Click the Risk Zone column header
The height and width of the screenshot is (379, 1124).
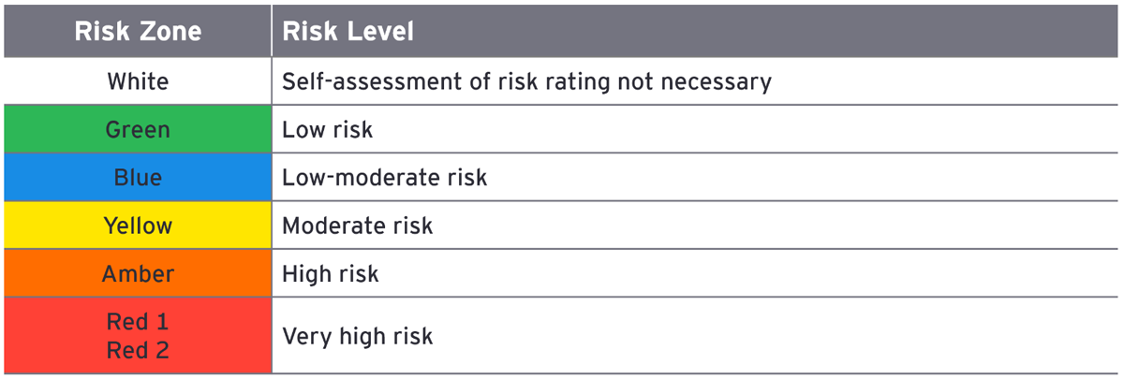138,31
